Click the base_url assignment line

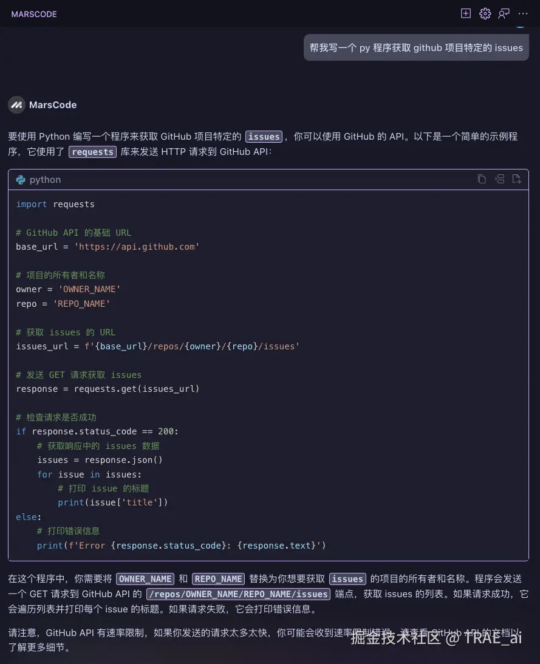pyautogui.click(x=108, y=247)
